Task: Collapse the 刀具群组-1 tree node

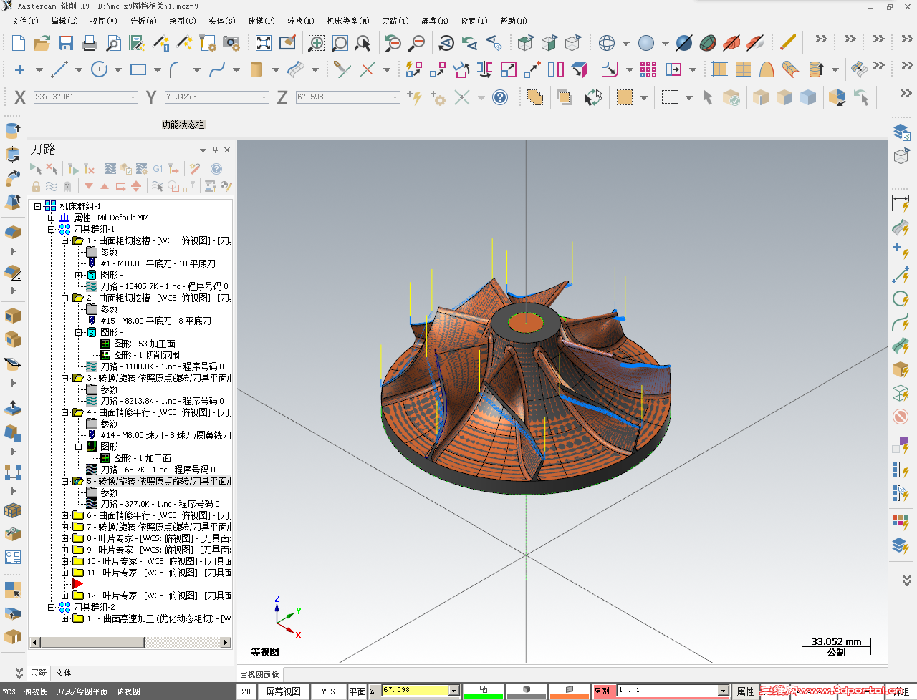Action: click(52, 229)
